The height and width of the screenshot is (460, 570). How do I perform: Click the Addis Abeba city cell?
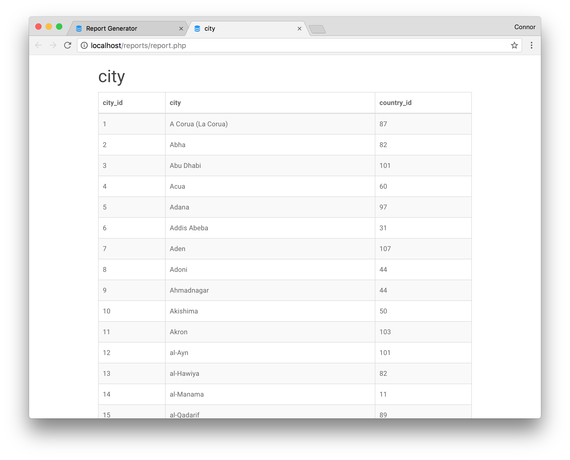189,228
